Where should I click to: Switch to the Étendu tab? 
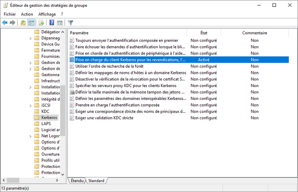pyautogui.click(x=78, y=181)
